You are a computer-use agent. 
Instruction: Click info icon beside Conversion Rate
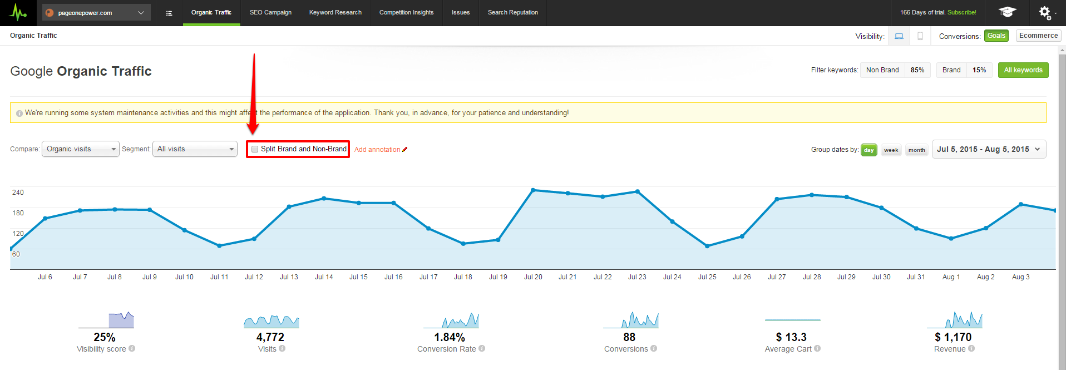tap(482, 348)
